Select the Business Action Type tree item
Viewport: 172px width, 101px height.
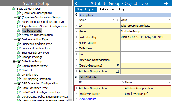(x=35, y=39)
